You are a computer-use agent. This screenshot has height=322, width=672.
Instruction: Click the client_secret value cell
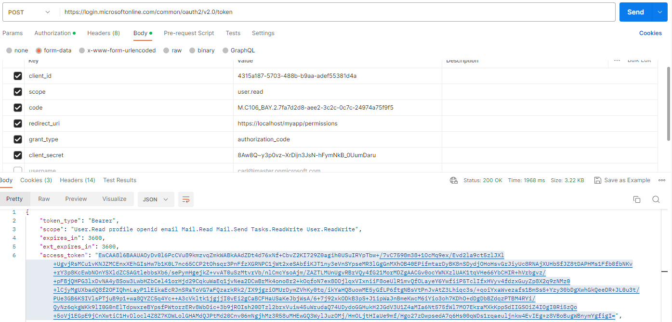(338, 155)
